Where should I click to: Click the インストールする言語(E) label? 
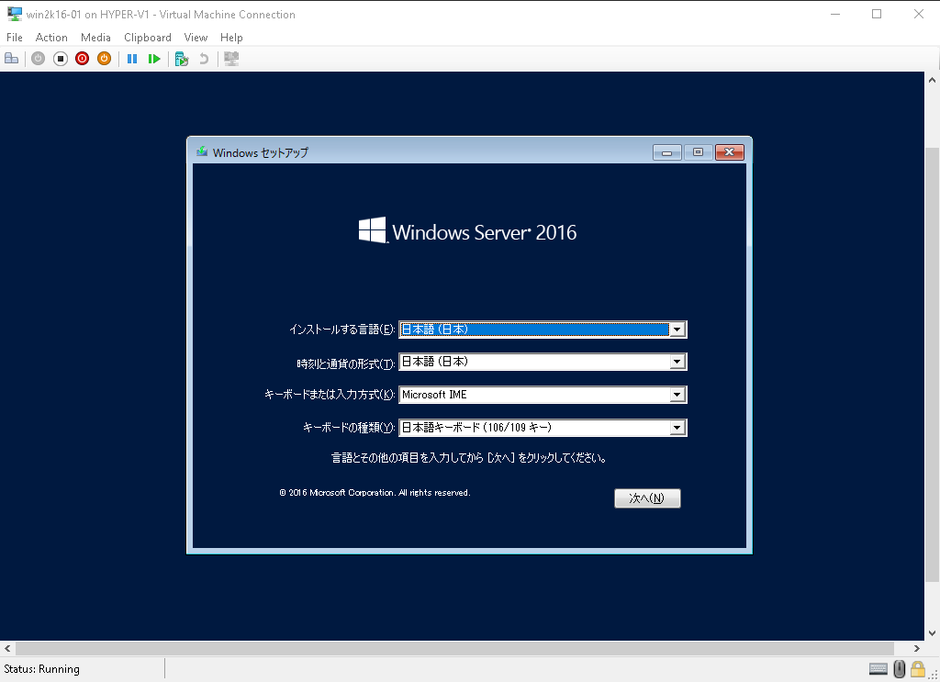point(341,329)
